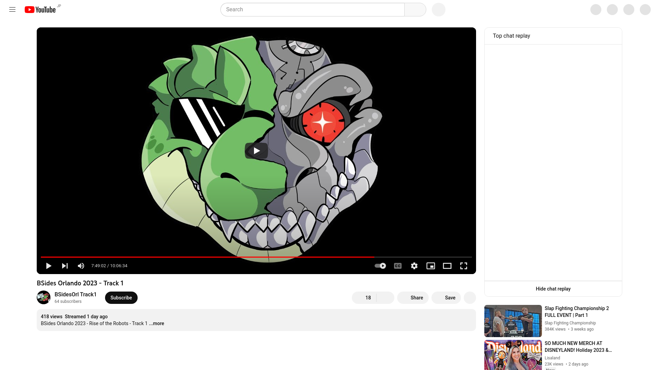Seek on the red progress bar
This screenshot has width=659, height=370.
tap(256, 257)
